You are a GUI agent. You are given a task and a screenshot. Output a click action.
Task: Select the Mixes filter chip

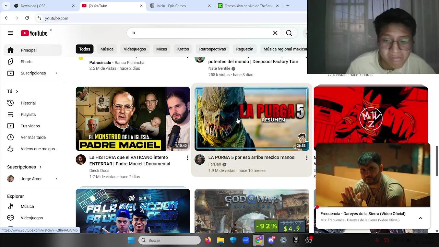click(162, 49)
